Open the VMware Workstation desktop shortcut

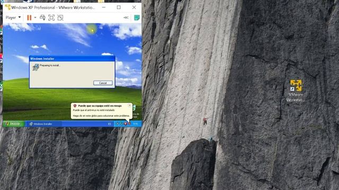296,90
